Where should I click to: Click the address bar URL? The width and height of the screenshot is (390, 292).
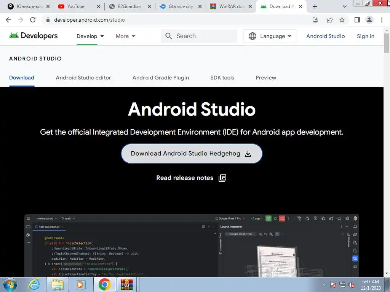[89, 20]
